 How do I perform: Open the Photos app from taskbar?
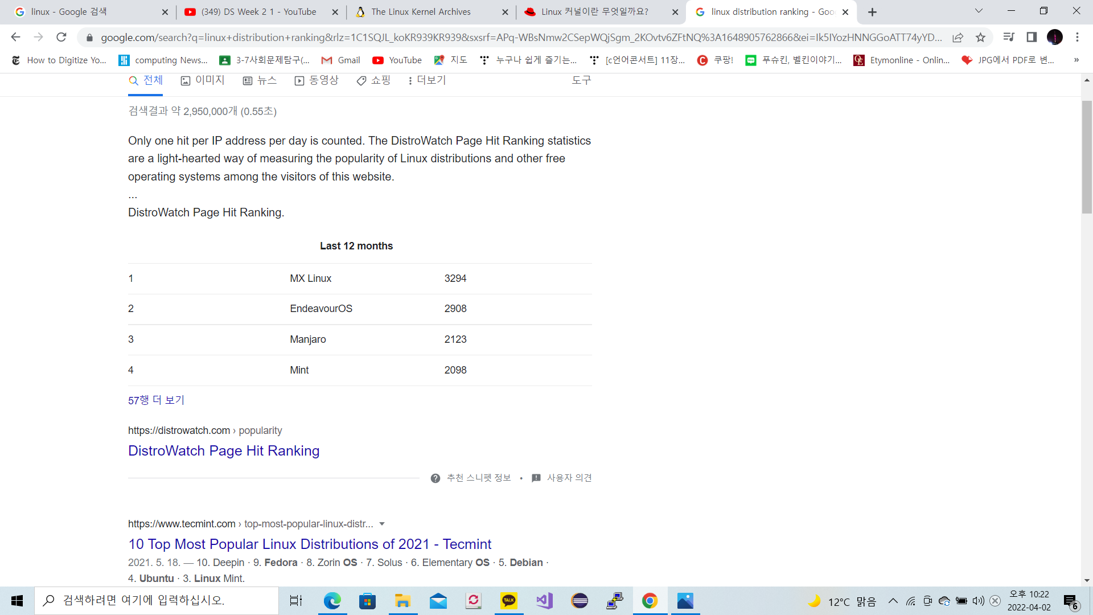[x=685, y=601]
